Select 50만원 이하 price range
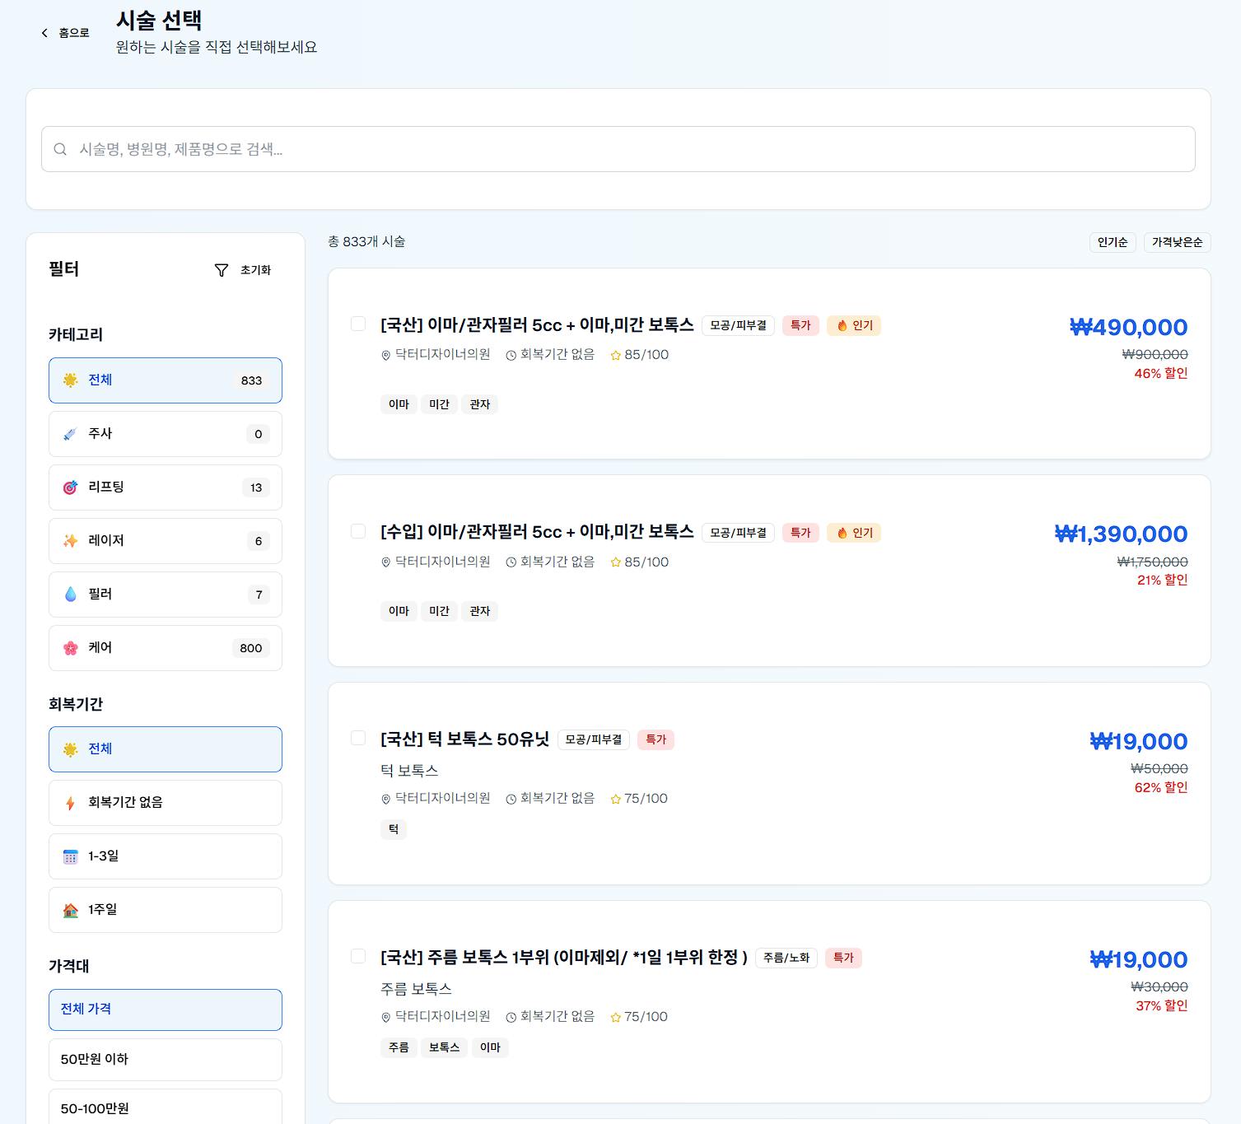The height and width of the screenshot is (1124, 1241). tap(166, 1060)
